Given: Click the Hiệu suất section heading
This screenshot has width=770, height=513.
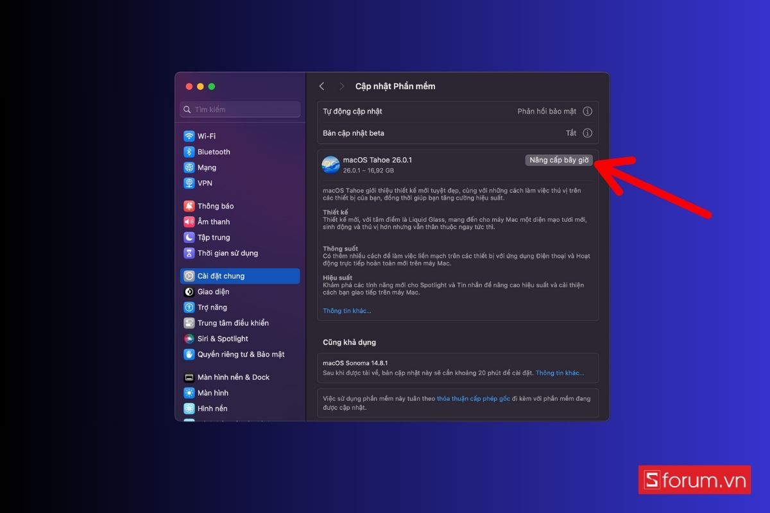Looking at the screenshot, I should point(338,278).
